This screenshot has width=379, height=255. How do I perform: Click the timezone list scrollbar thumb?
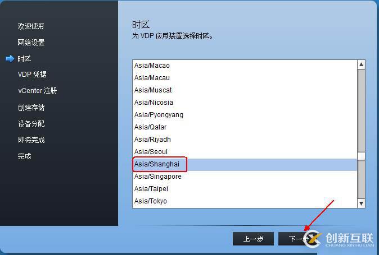(x=361, y=156)
